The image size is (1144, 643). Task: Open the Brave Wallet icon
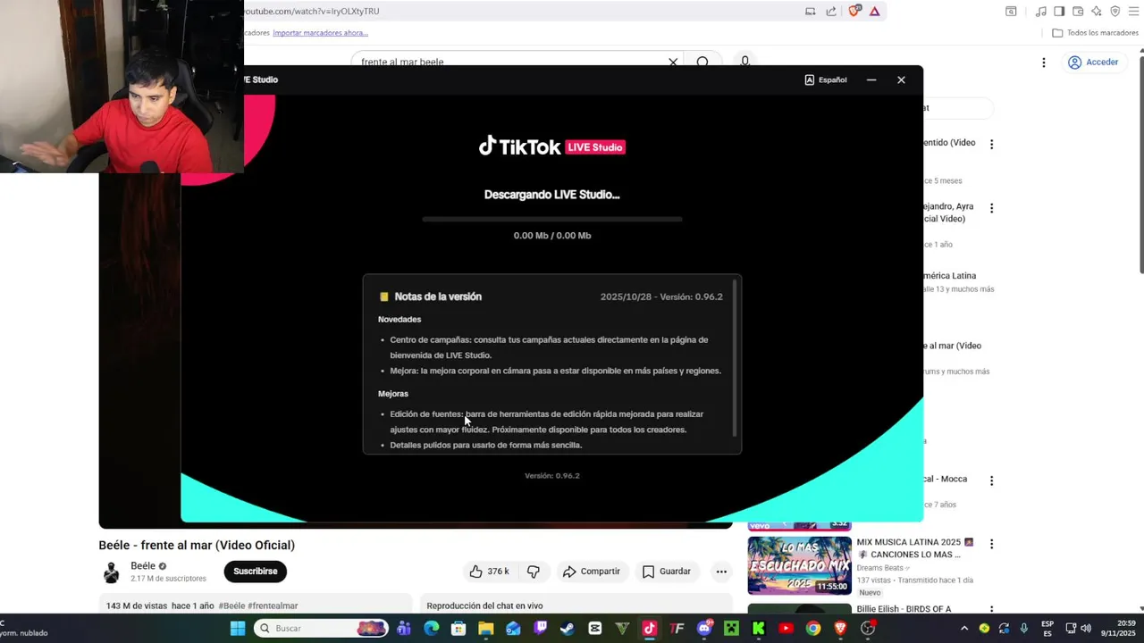(1078, 11)
